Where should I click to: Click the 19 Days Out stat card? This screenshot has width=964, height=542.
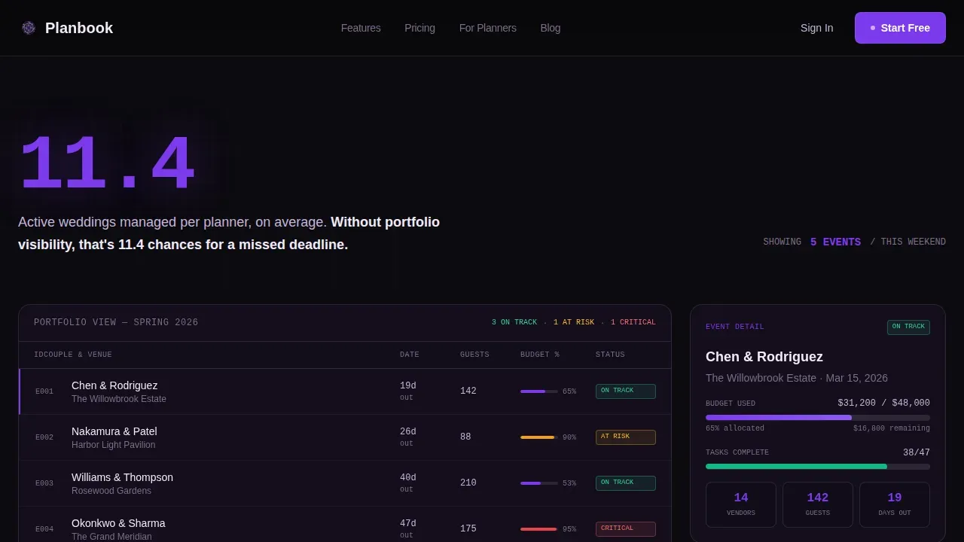click(895, 504)
